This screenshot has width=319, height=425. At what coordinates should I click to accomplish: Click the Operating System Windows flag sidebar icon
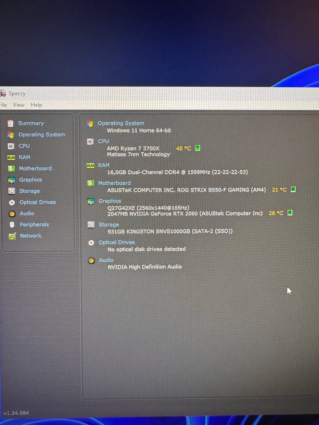11,135
